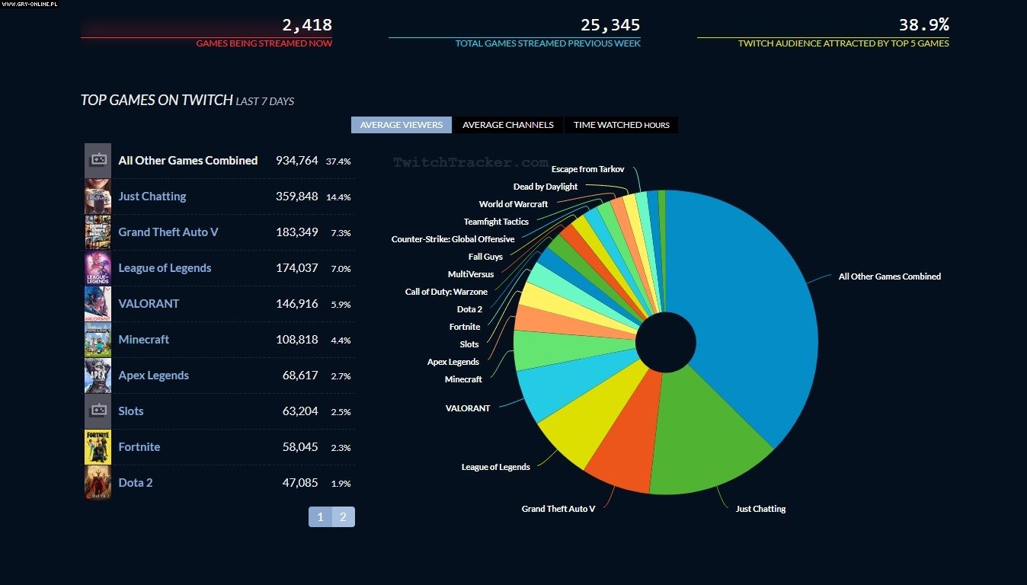
Task: Click the Fortnite cover icon
Action: (x=98, y=447)
